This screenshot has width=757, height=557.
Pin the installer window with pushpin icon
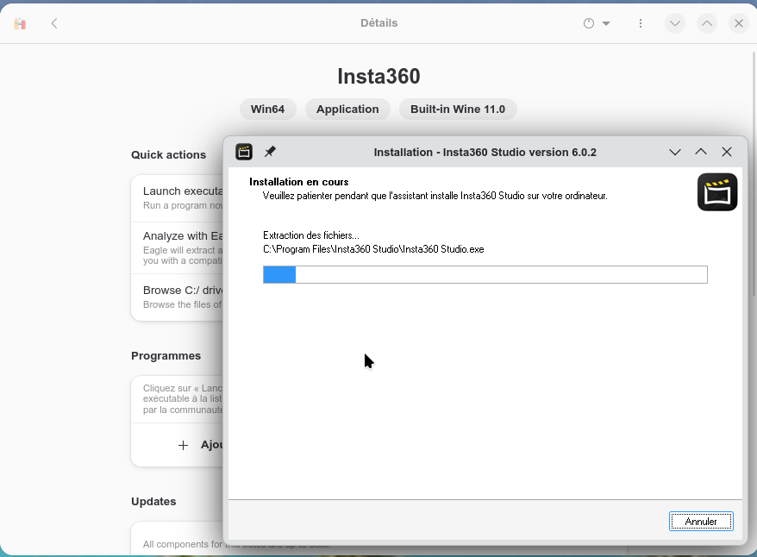pos(270,152)
